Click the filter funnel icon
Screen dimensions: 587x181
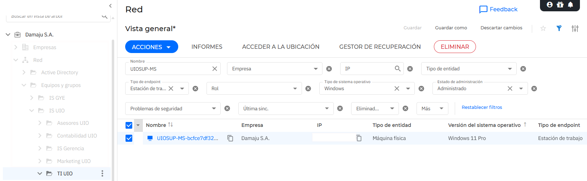coord(559,28)
